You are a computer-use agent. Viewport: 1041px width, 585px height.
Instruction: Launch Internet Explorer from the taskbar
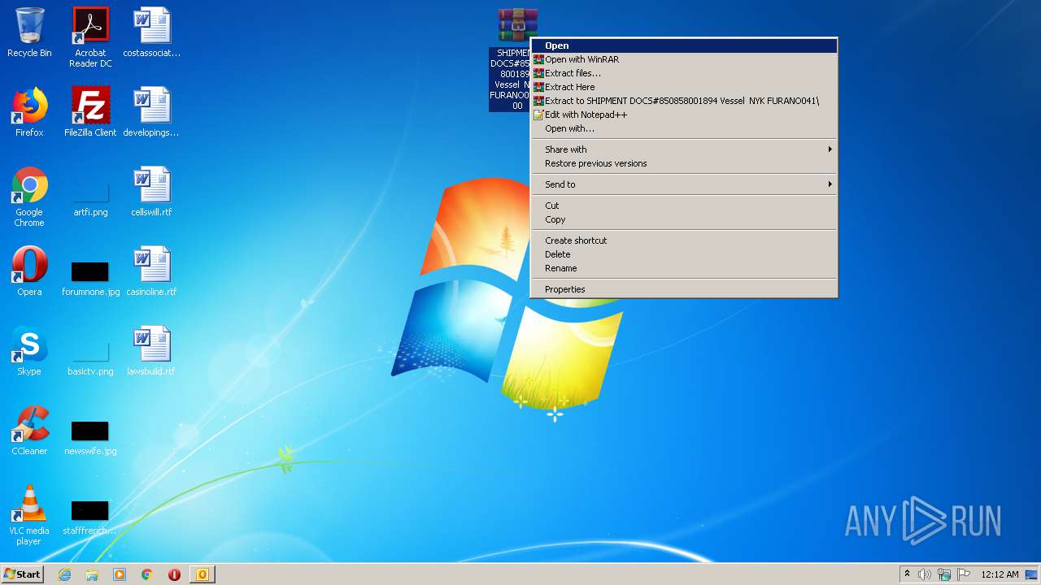64,574
